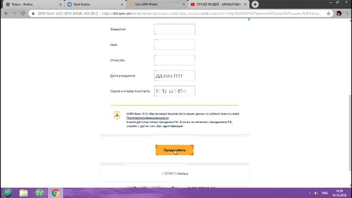Image resolution: width=352 pixels, height=198 pixels.
Task: Focus the Фамилия input field
Action: tap(174, 29)
